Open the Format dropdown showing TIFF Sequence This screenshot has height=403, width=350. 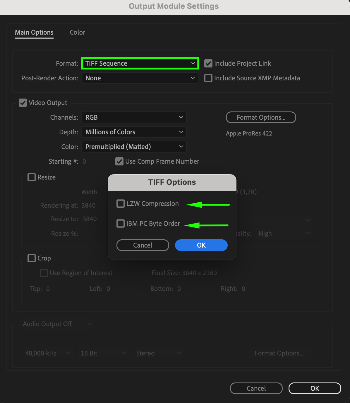(x=140, y=63)
